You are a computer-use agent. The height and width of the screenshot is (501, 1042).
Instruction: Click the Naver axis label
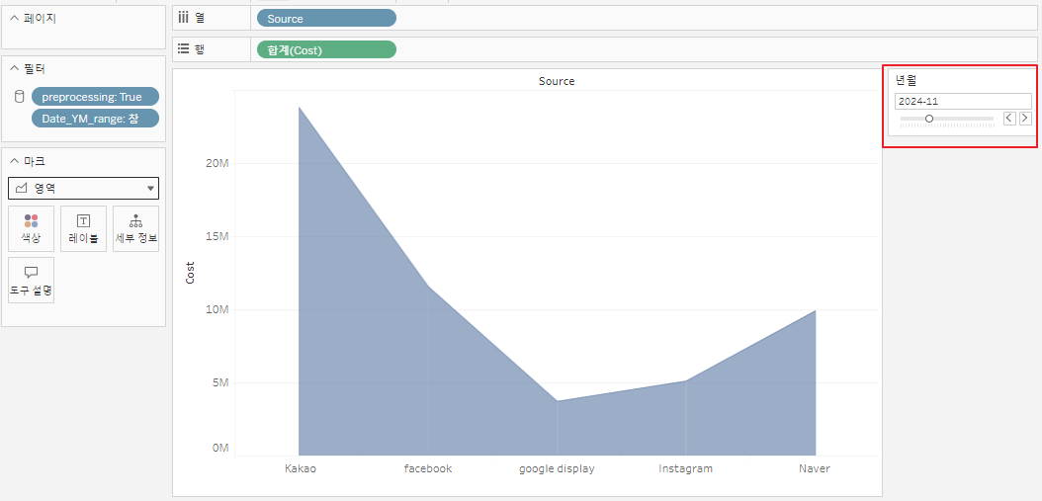pyautogui.click(x=814, y=468)
